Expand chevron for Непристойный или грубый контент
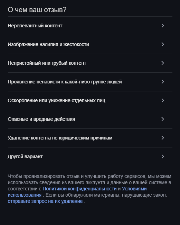Image resolution: width=180 pixels, height=225 pixels. click(x=163, y=63)
